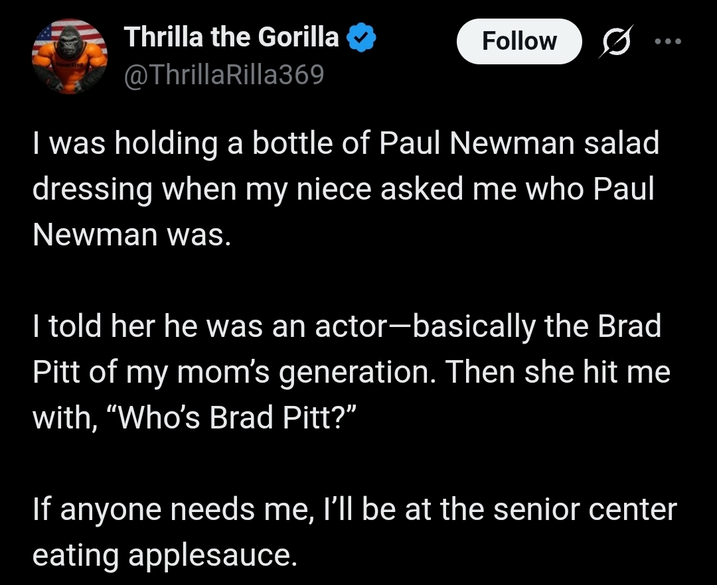Click the phrase "Pitt of my mom's generation."
The width and height of the screenshot is (717, 585).
(x=235, y=372)
